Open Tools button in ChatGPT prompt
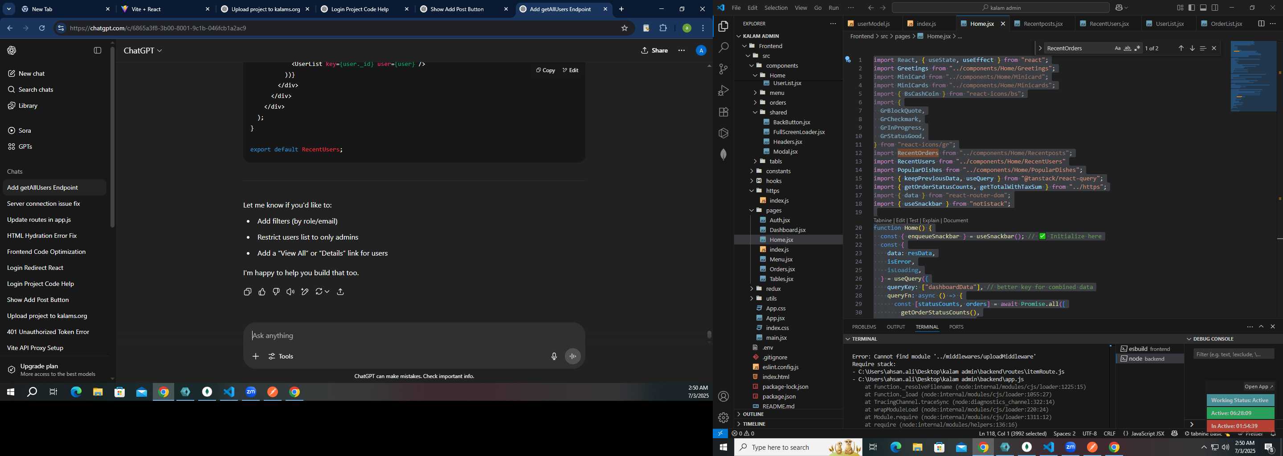Image resolution: width=1283 pixels, height=456 pixels. (x=281, y=356)
